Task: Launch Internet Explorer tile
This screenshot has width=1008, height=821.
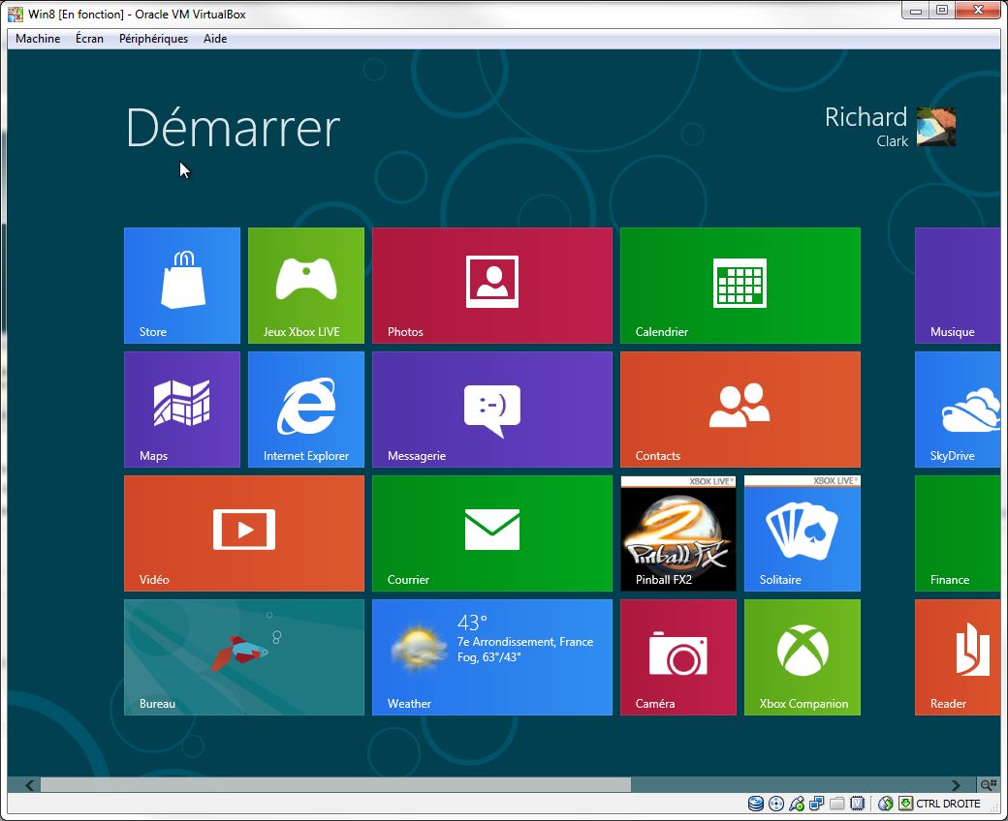Action: pyautogui.click(x=306, y=410)
